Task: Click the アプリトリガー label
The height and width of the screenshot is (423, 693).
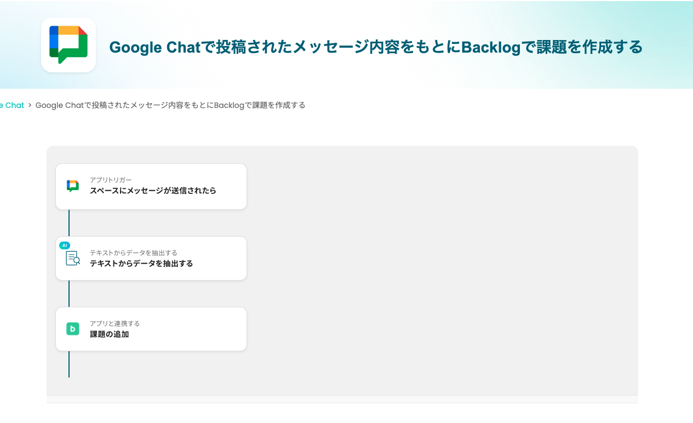Action: click(x=111, y=180)
